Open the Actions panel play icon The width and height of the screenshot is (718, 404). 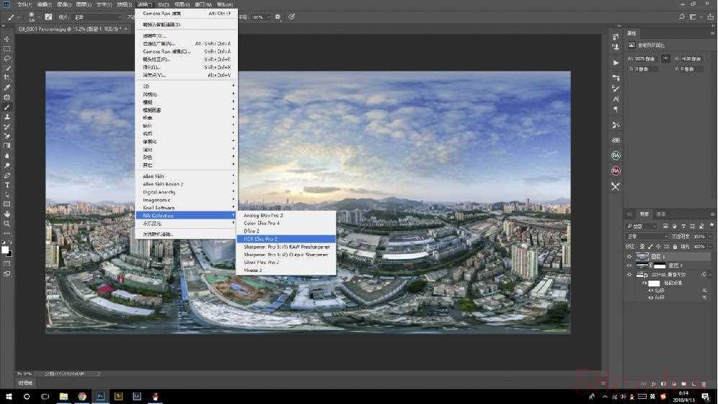[616, 63]
